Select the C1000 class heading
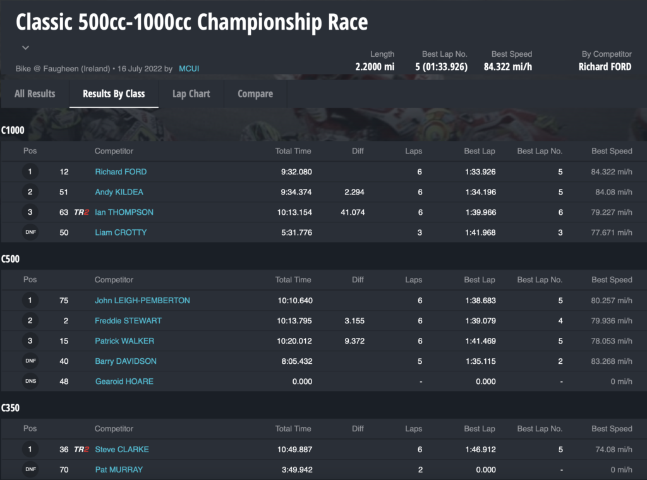The width and height of the screenshot is (647, 480). click(13, 130)
